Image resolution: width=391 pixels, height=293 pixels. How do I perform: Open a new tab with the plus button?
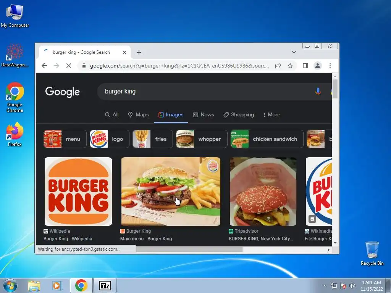(x=139, y=52)
